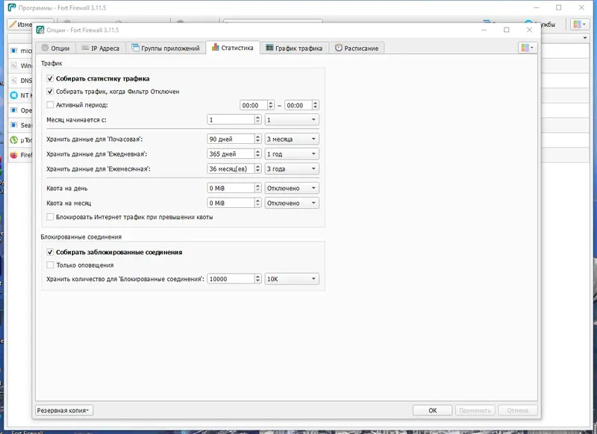Click the Применить button

point(475,410)
